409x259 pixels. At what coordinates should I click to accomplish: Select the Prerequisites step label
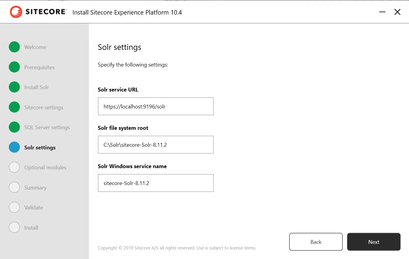pos(39,67)
